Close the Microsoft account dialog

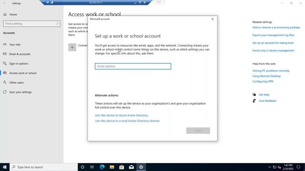[213, 19]
